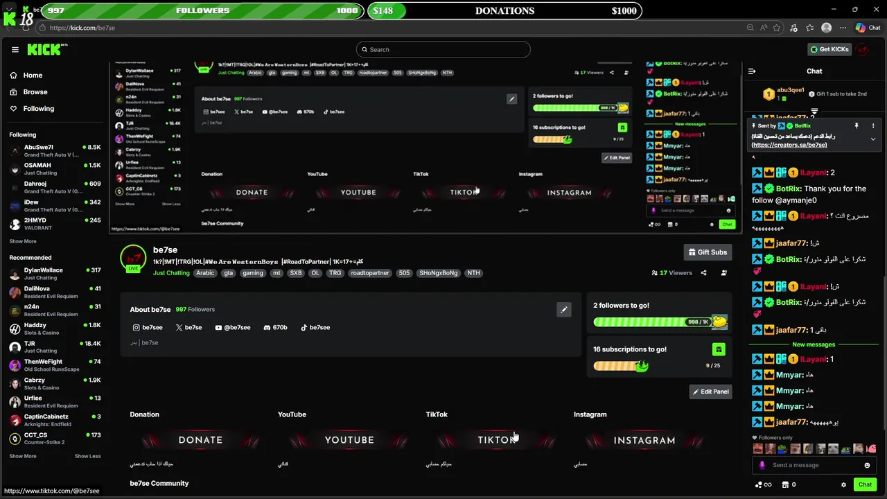This screenshot has height=499, width=887.
Task: Open the be7se X profile link
Action: pyautogui.click(x=188, y=327)
